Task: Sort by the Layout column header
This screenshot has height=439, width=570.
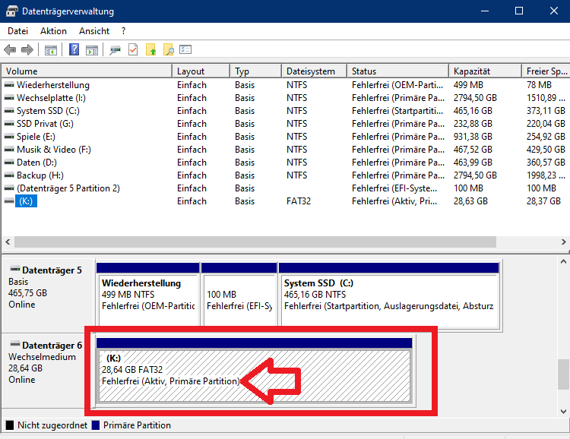Action: [x=201, y=71]
